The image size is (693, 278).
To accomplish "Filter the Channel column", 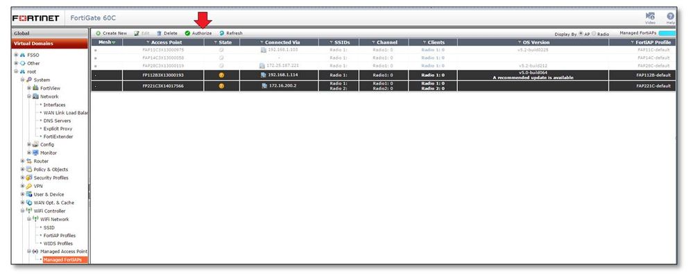I will tap(373, 42).
